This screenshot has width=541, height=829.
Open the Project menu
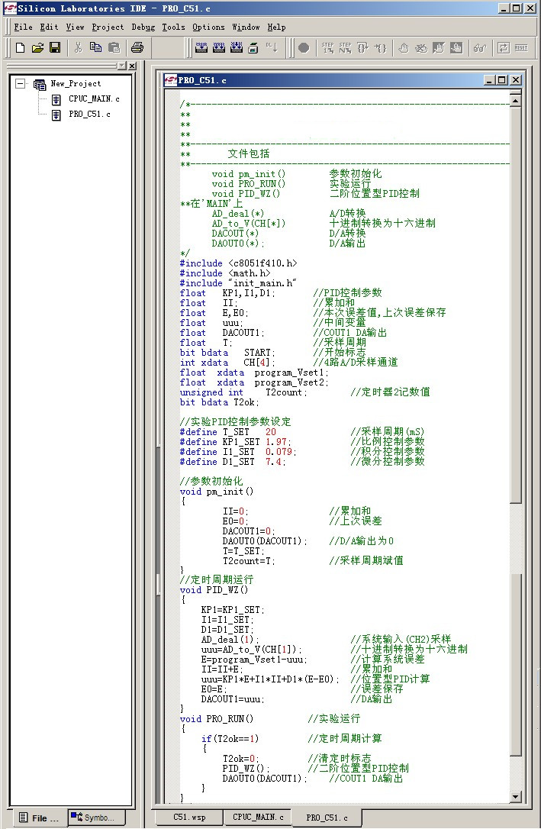click(x=108, y=27)
